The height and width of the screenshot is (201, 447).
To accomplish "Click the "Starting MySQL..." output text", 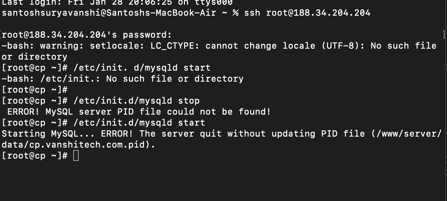I will [46, 133].
